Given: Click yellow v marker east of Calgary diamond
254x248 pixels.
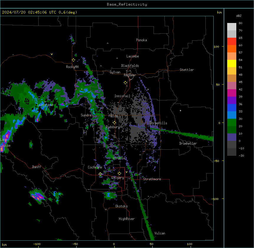Looking at the screenshot, I should [126, 172].
